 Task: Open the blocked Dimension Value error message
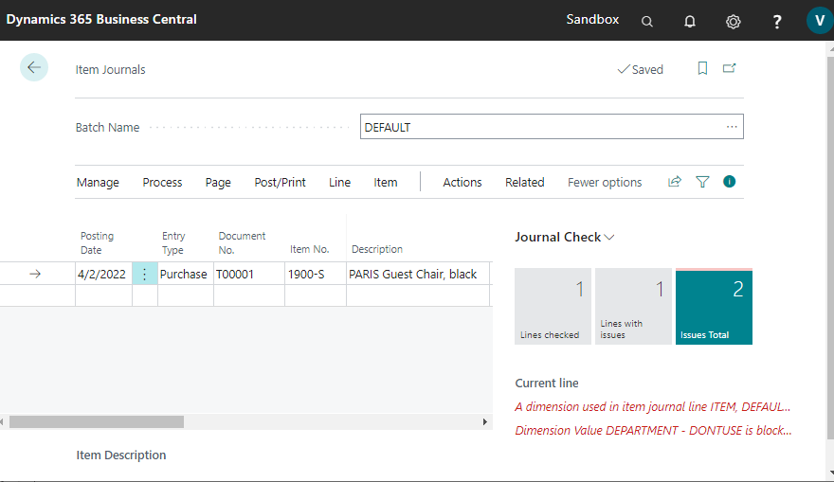coord(653,431)
